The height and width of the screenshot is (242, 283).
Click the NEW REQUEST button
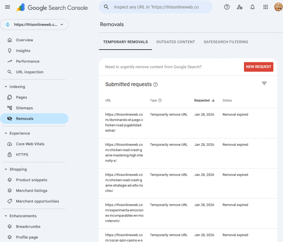258,67
